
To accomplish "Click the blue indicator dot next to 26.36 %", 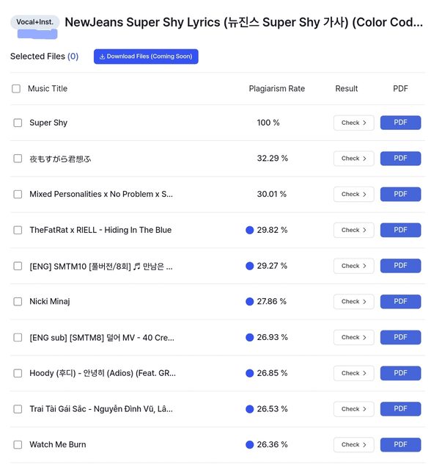I will [249, 444].
